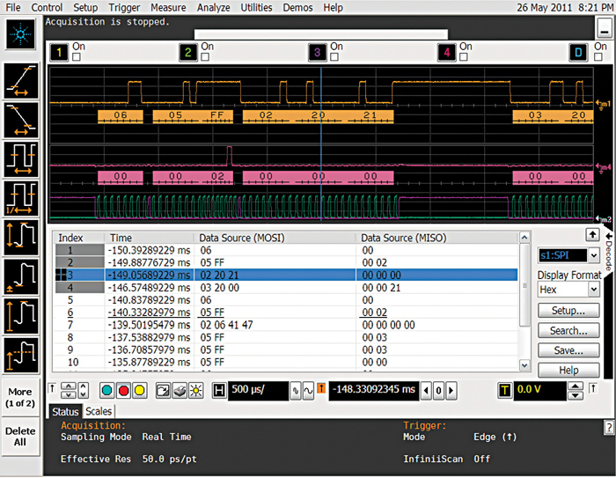Open the Trigger menu

[124, 7]
